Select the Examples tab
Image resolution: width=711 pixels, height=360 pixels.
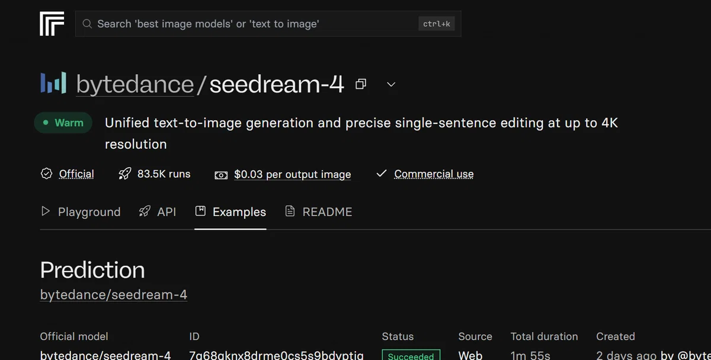230,212
